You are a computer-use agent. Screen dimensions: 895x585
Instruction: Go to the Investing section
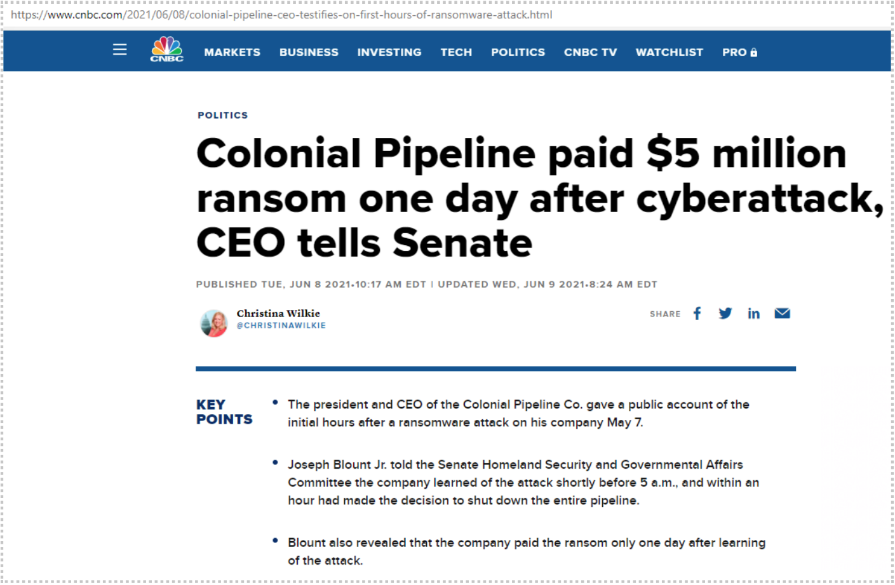coord(389,52)
